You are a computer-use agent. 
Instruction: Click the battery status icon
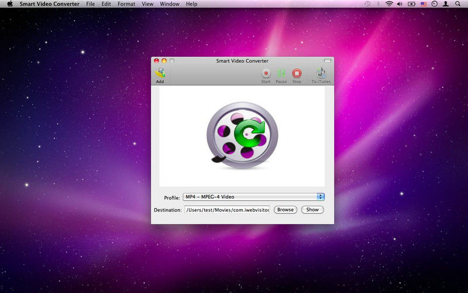(x=412, y=4)
